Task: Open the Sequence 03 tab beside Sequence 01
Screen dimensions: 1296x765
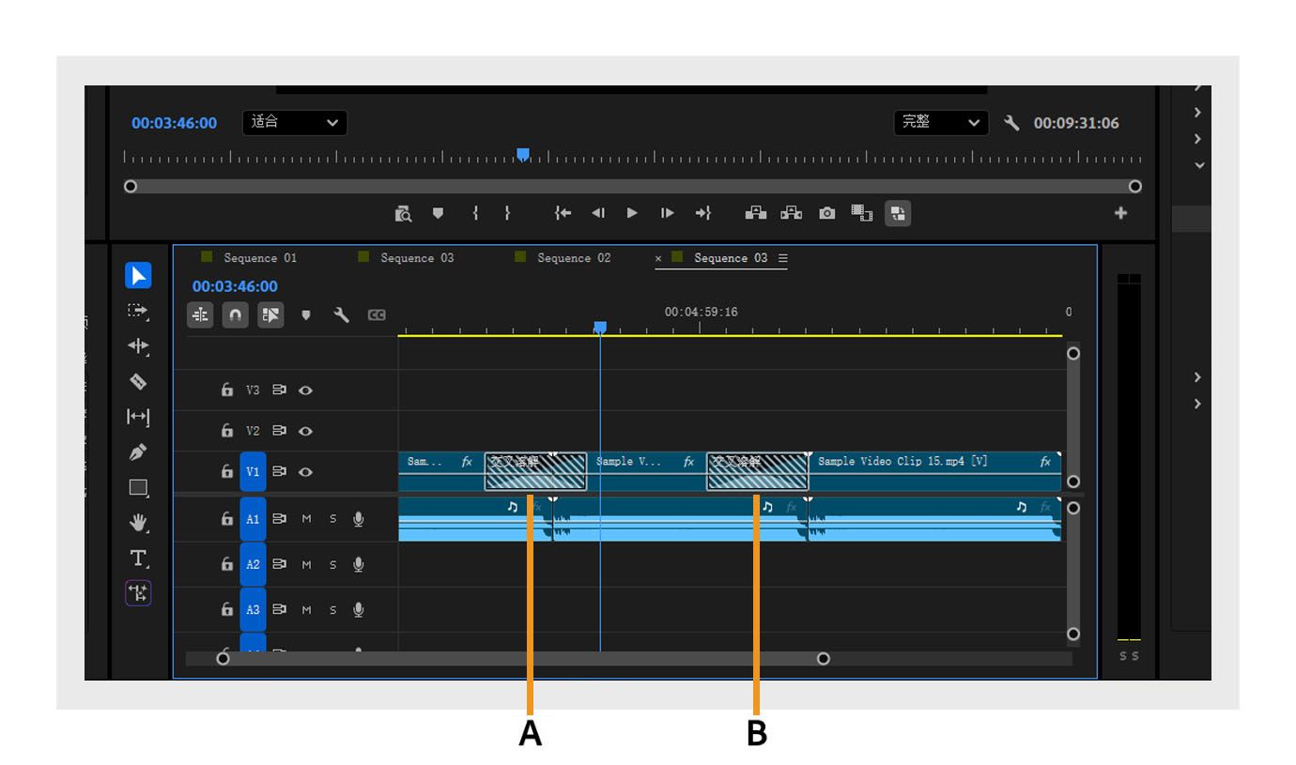Action: (417, 258)
